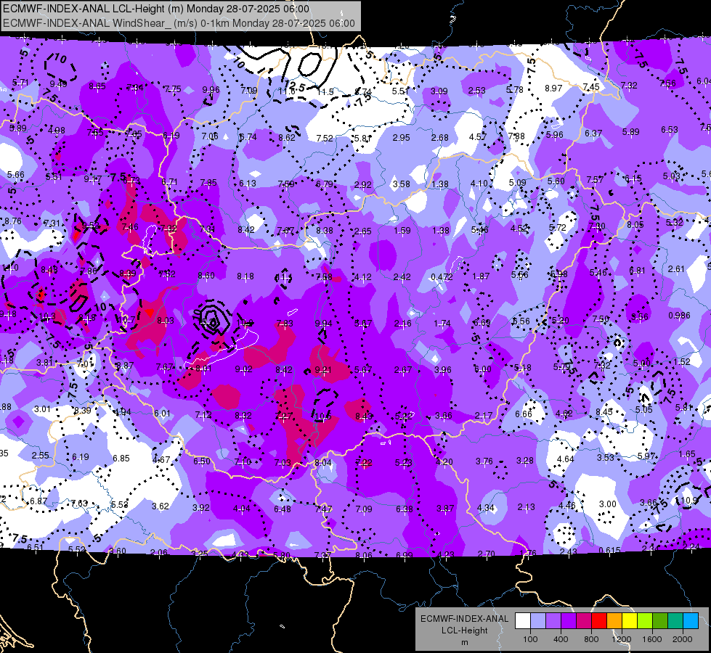This screenshot has height=653, width=711.
Task: Click the 2.95 wind shear value
Action: point(402,137)
